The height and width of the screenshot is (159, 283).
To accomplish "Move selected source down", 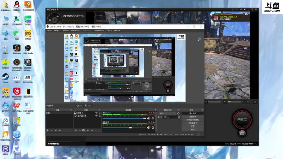I will 92,130.
